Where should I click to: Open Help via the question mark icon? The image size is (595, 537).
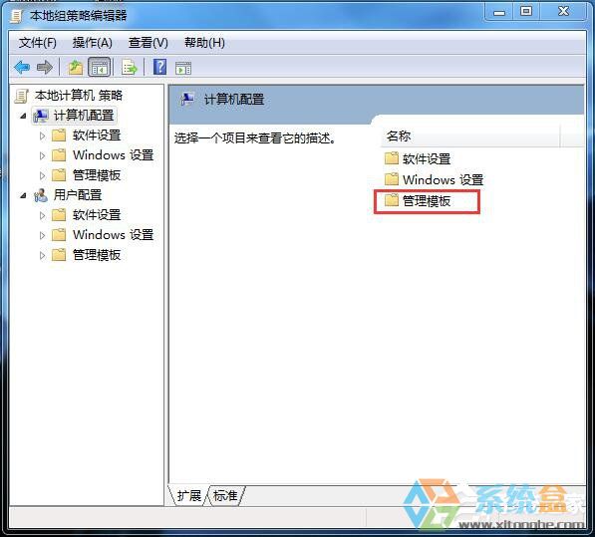pos(159,67)
